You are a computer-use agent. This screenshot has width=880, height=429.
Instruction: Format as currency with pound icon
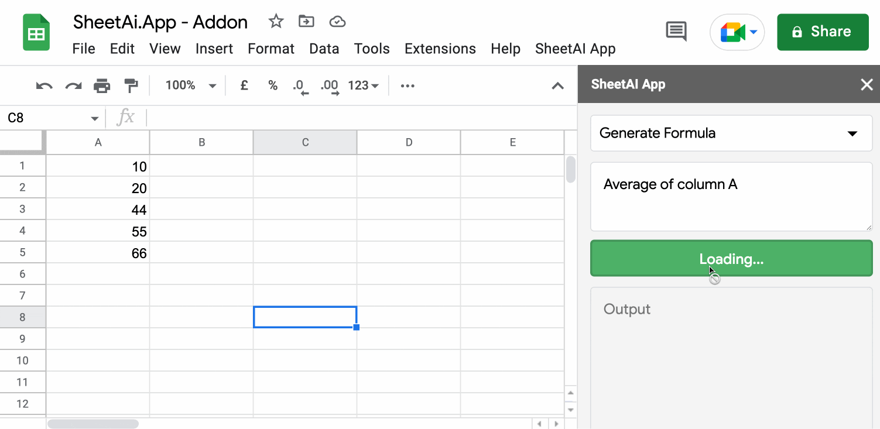tap(244, 85)
